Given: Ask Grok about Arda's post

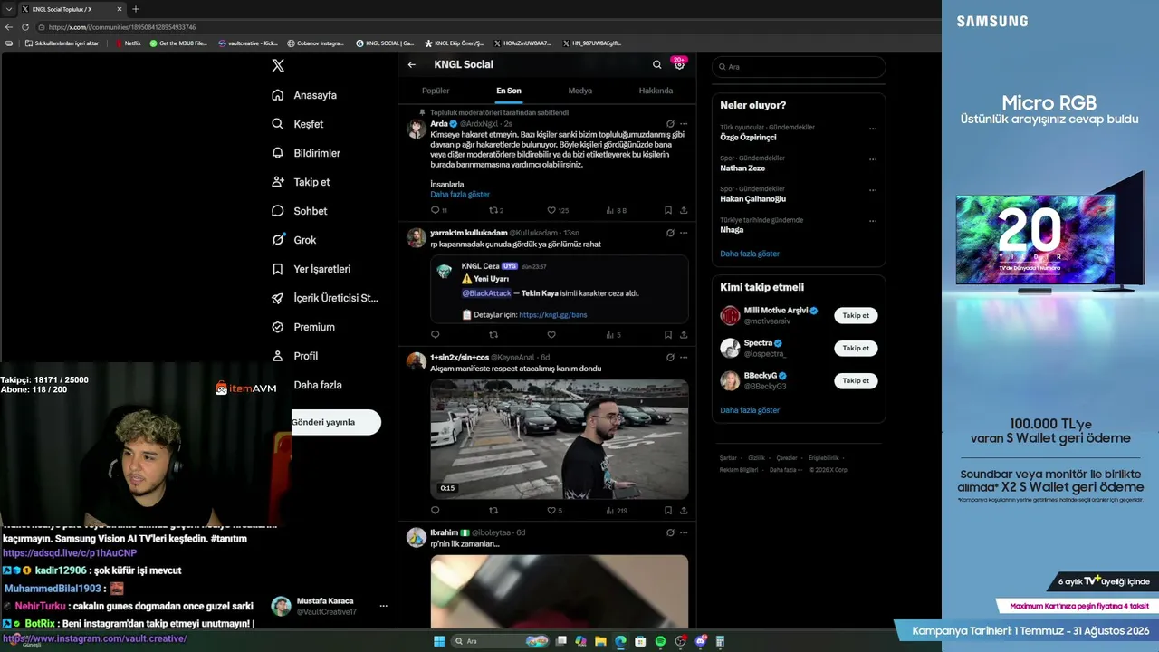Looking at the screenshot, I should click(x=670, y=123).
